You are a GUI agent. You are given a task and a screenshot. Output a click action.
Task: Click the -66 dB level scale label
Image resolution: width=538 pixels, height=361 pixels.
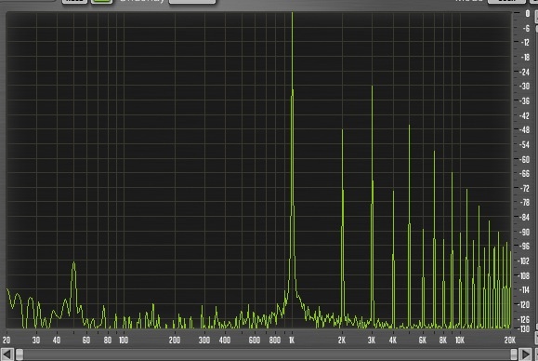tap(525, 174)
